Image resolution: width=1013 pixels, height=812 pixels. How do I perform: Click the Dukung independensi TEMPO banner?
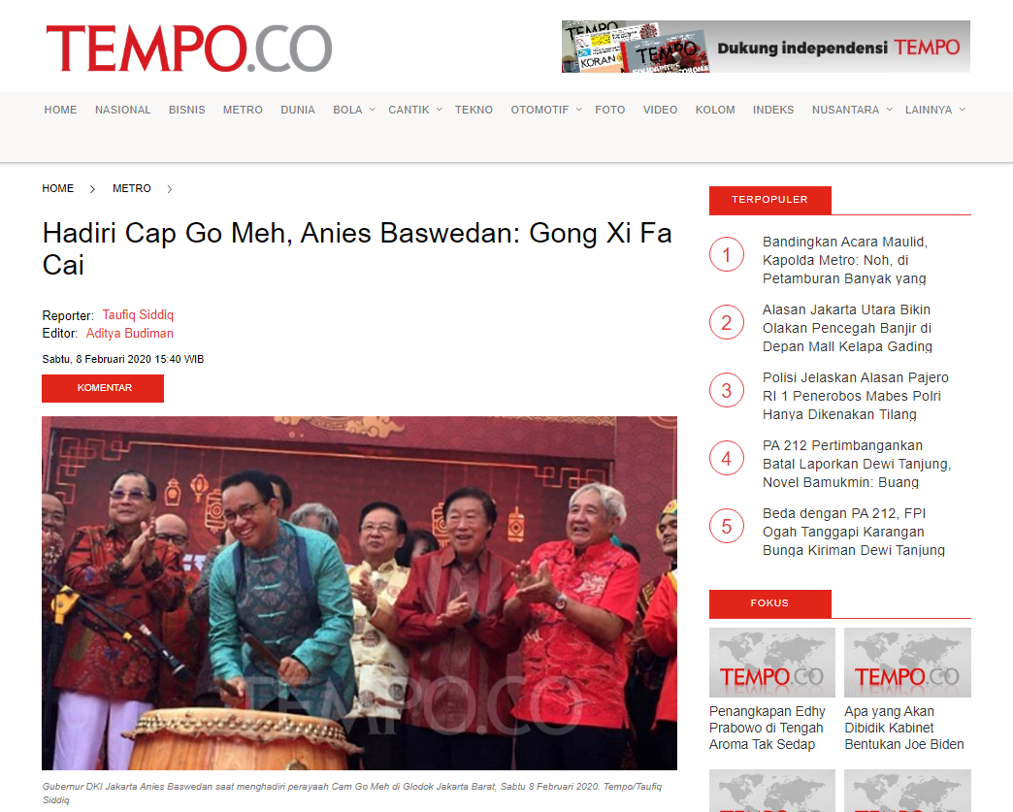pos(766,47)
